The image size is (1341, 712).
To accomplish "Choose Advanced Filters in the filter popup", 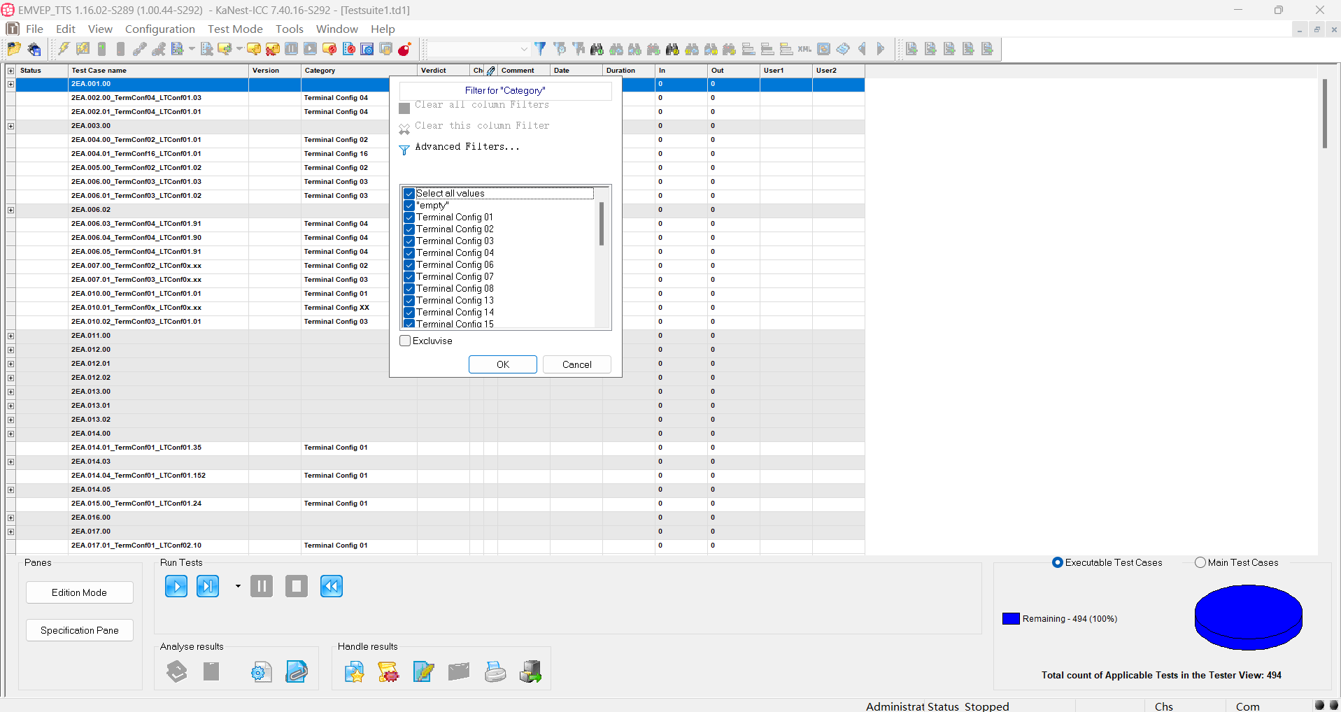I will (467, 147).
